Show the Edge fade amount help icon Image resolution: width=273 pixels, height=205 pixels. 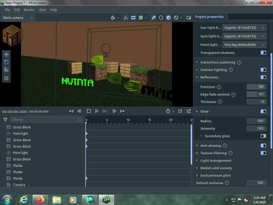click(x=234, y=95)
